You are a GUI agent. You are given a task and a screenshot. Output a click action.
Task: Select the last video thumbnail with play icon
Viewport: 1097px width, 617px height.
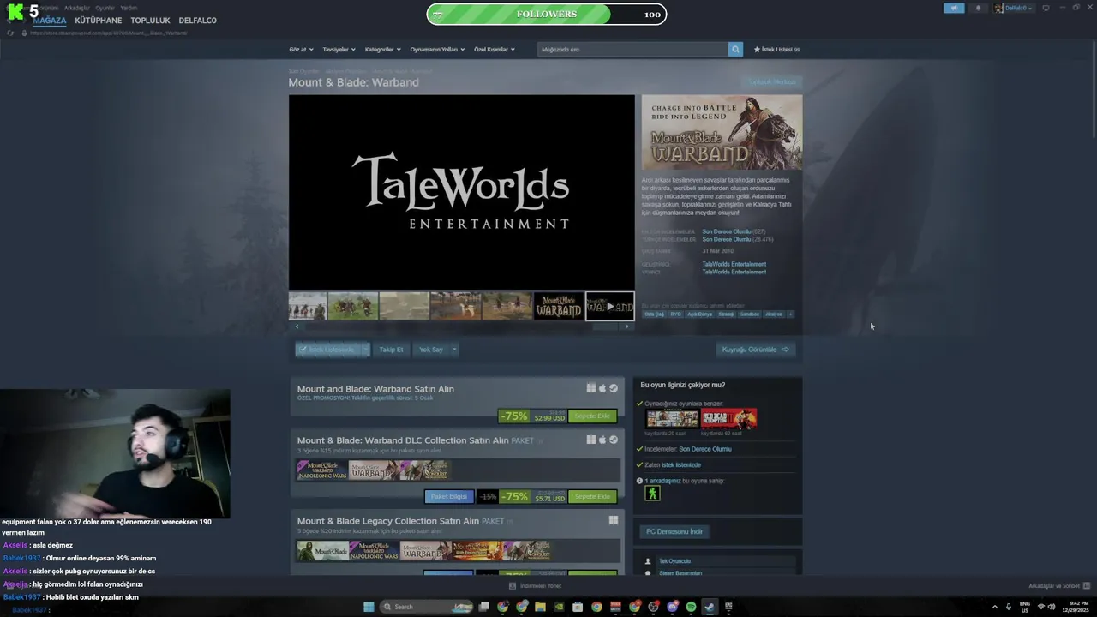click(609, 306)
